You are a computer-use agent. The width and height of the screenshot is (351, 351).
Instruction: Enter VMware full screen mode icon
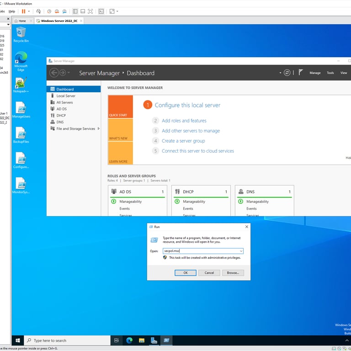coord(90,11)
